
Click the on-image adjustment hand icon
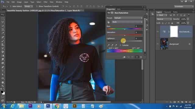[x=108, y=22]
